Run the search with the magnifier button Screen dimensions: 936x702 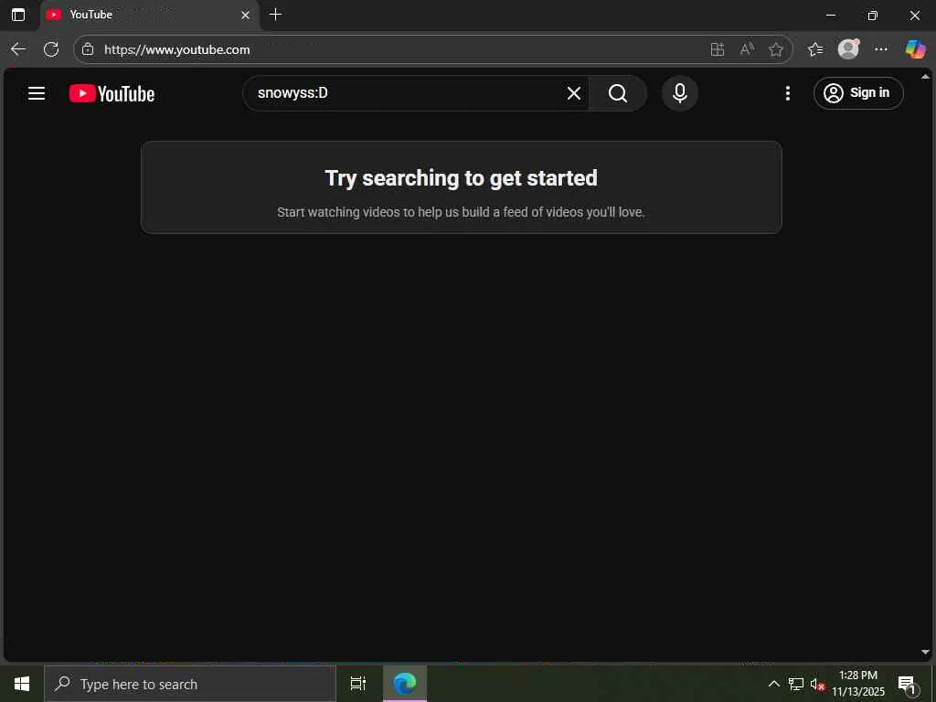click(618, 93)
